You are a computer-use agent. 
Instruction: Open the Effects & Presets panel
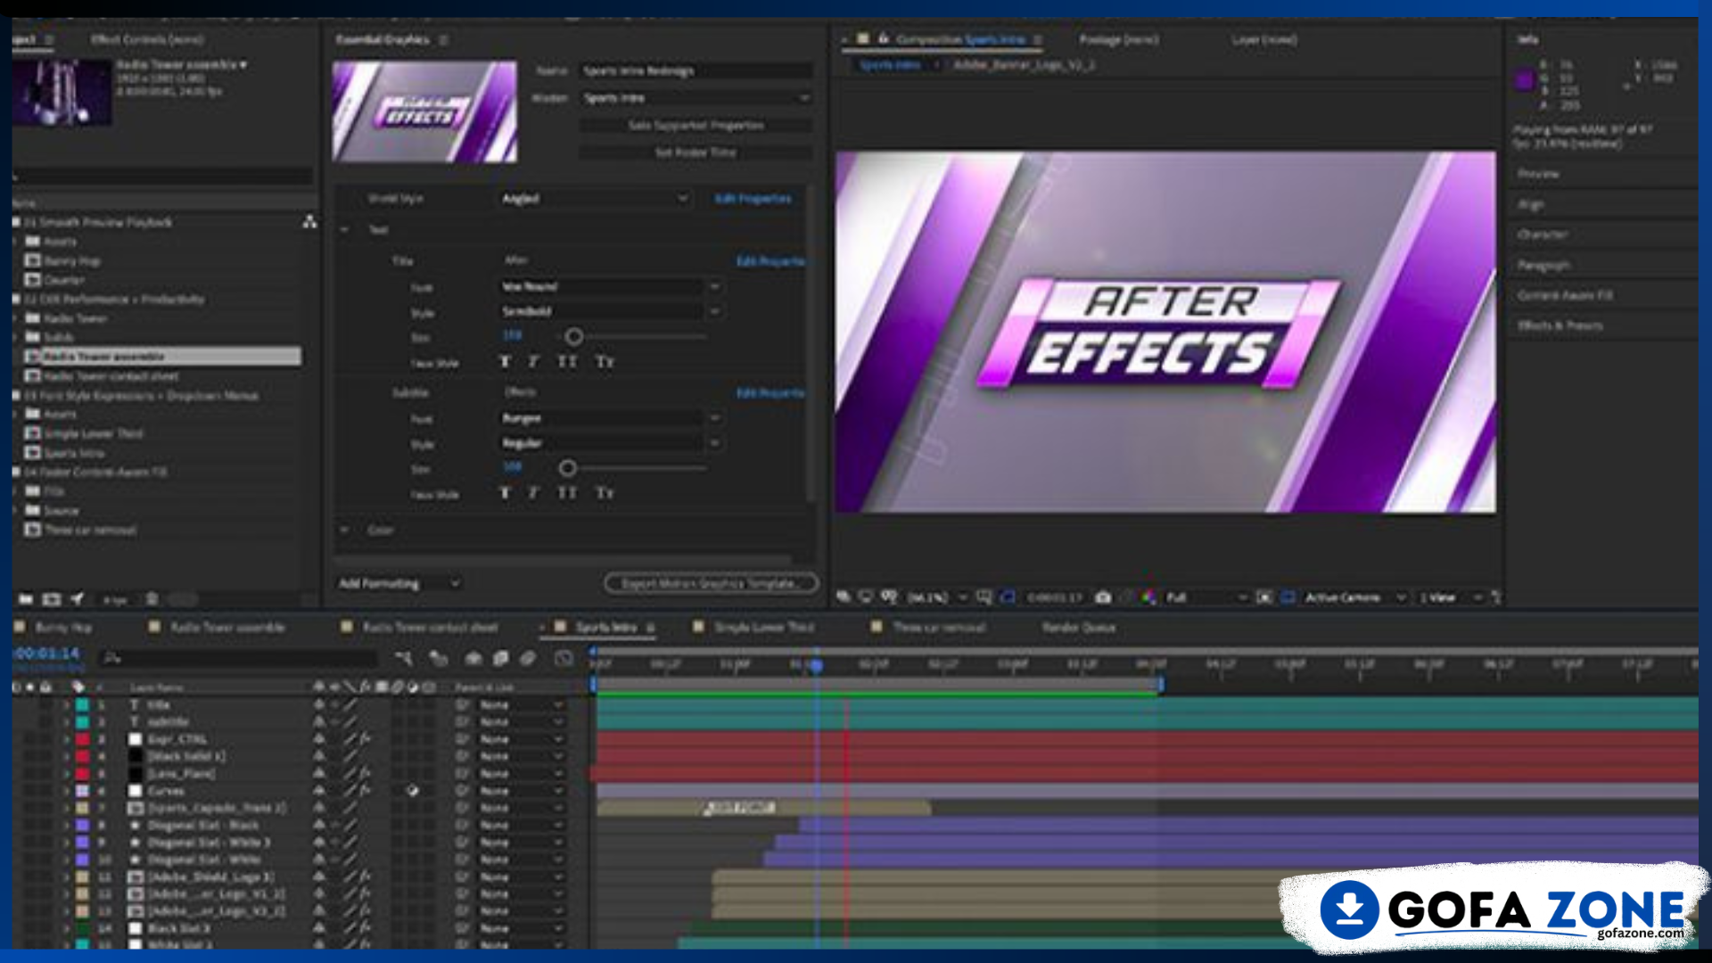coord(1560,325)
